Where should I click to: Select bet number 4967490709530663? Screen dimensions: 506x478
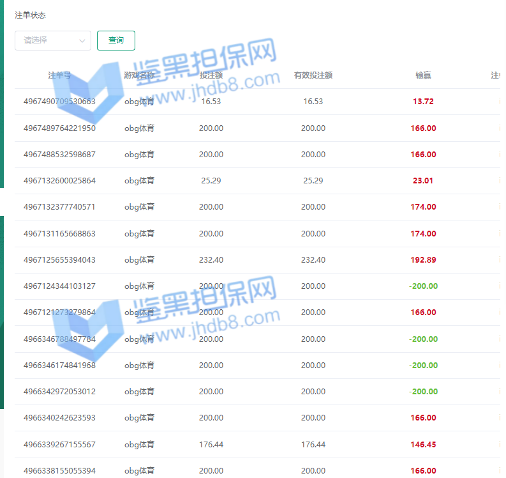tap(59, 102)
